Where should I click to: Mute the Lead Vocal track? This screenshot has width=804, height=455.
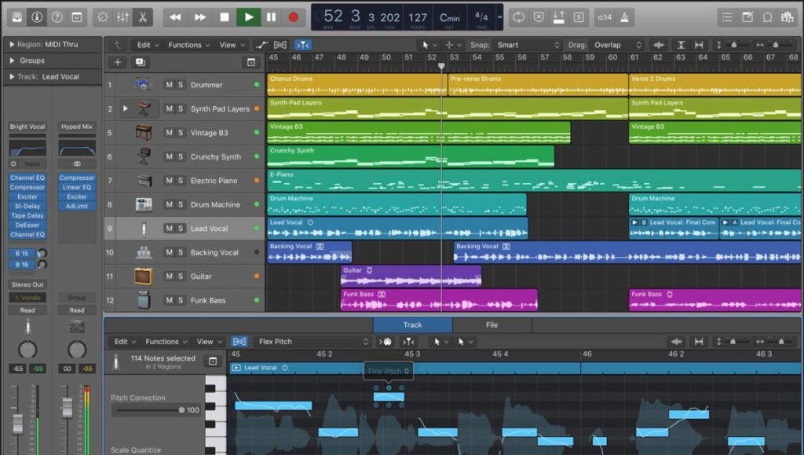[169, 229]
